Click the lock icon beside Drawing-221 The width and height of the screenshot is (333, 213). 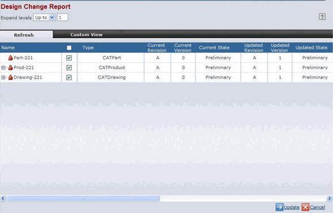pyautogui.click(x=10, y=77)
